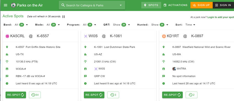Click antenna icon beside 21061.0 kHz

[85, 61]
